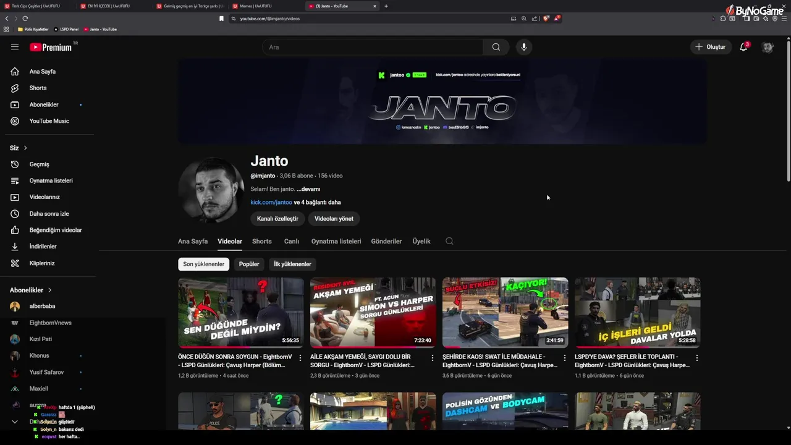Start voice search with microphone
791x445 pixels.
tap(523, 47)
